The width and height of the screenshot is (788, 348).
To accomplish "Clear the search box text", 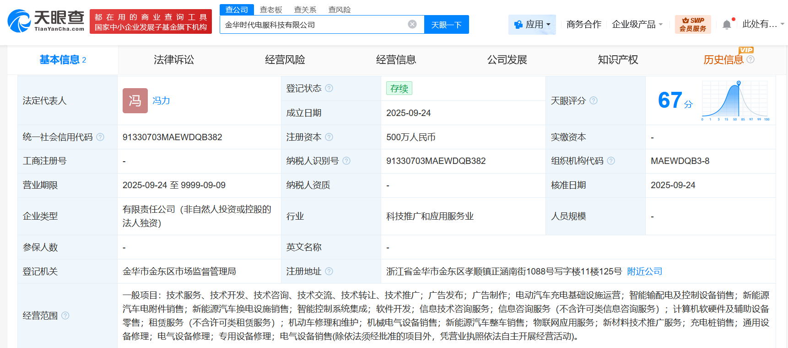I will [412, 24].
